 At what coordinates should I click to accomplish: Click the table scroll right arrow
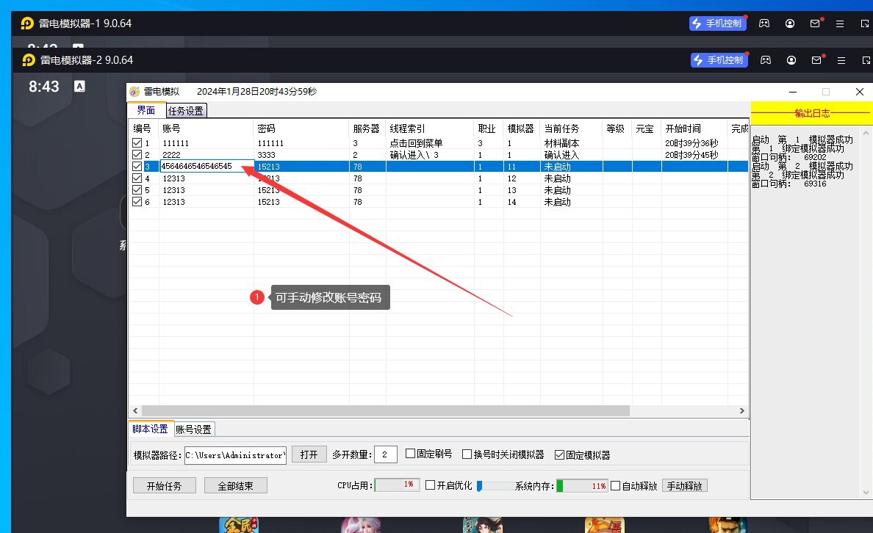741,410
